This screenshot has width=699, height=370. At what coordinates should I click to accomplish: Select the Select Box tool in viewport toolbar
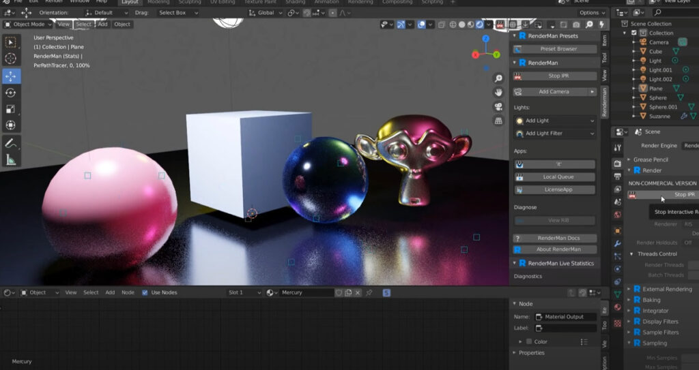point(10,42)
